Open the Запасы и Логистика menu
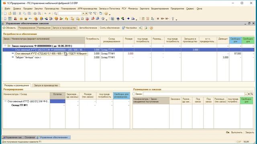257x144 pixels. pos(109,9)
